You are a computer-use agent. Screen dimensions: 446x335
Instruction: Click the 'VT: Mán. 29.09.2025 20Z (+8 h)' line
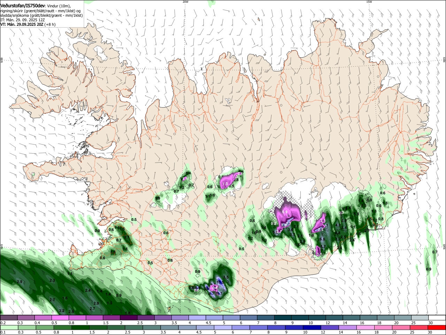tap(28, 24)
